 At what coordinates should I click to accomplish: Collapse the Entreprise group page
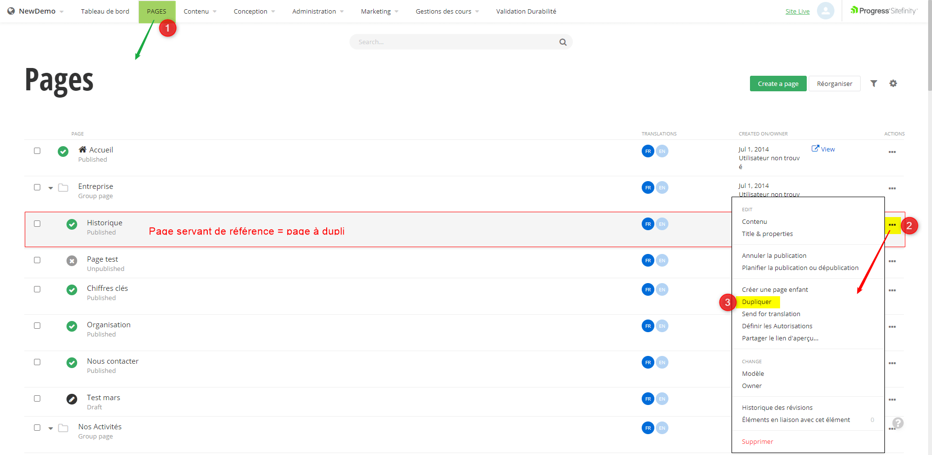pos(50,188)
